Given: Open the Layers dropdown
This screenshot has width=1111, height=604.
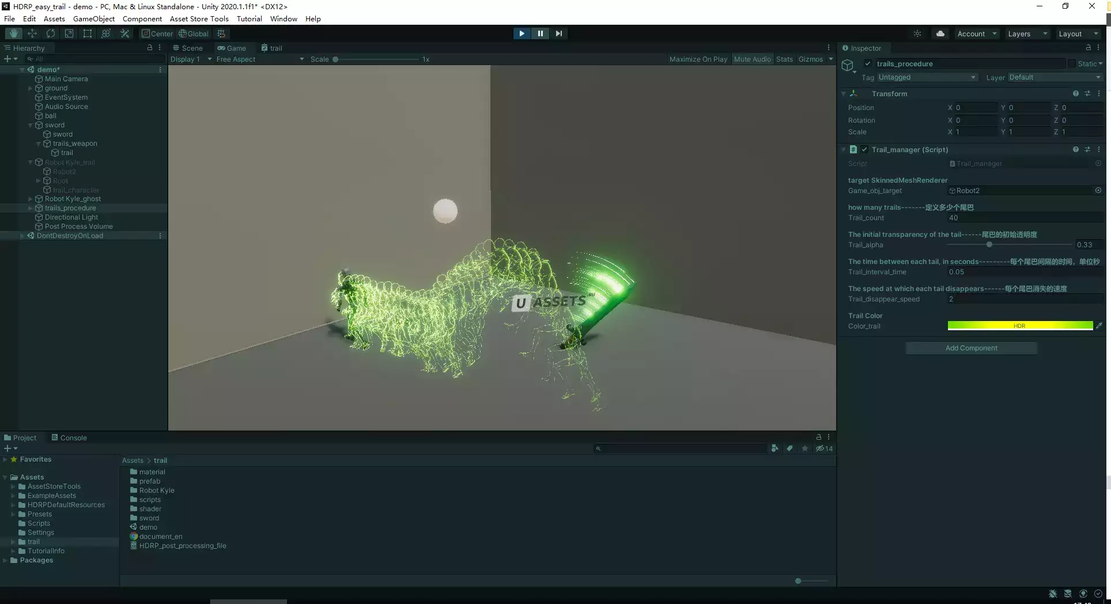Looking at the screenshot, I should pos(1027,33).
